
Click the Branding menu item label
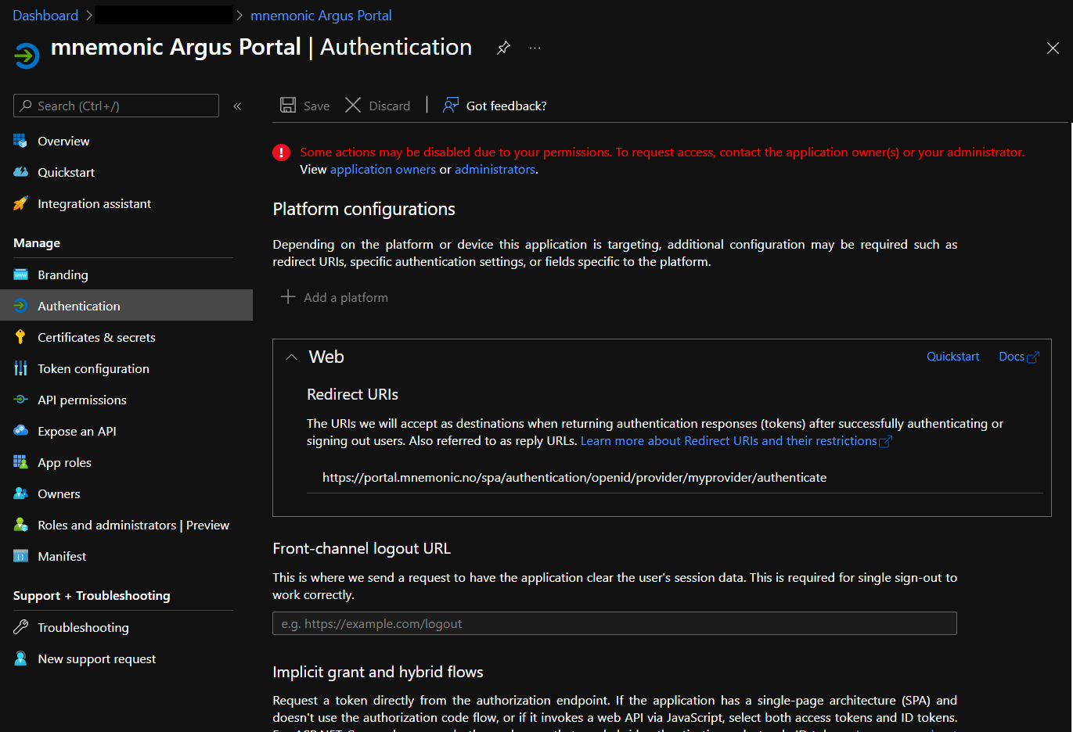pos(63,275)
